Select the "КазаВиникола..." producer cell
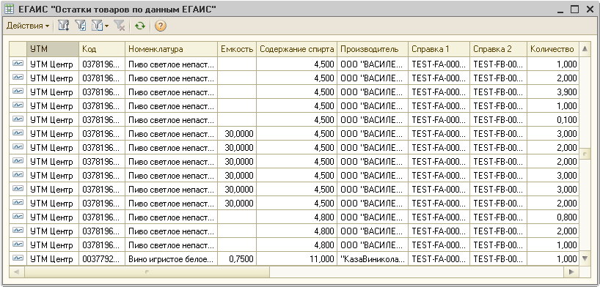600x287 pixels. point(373,258)
